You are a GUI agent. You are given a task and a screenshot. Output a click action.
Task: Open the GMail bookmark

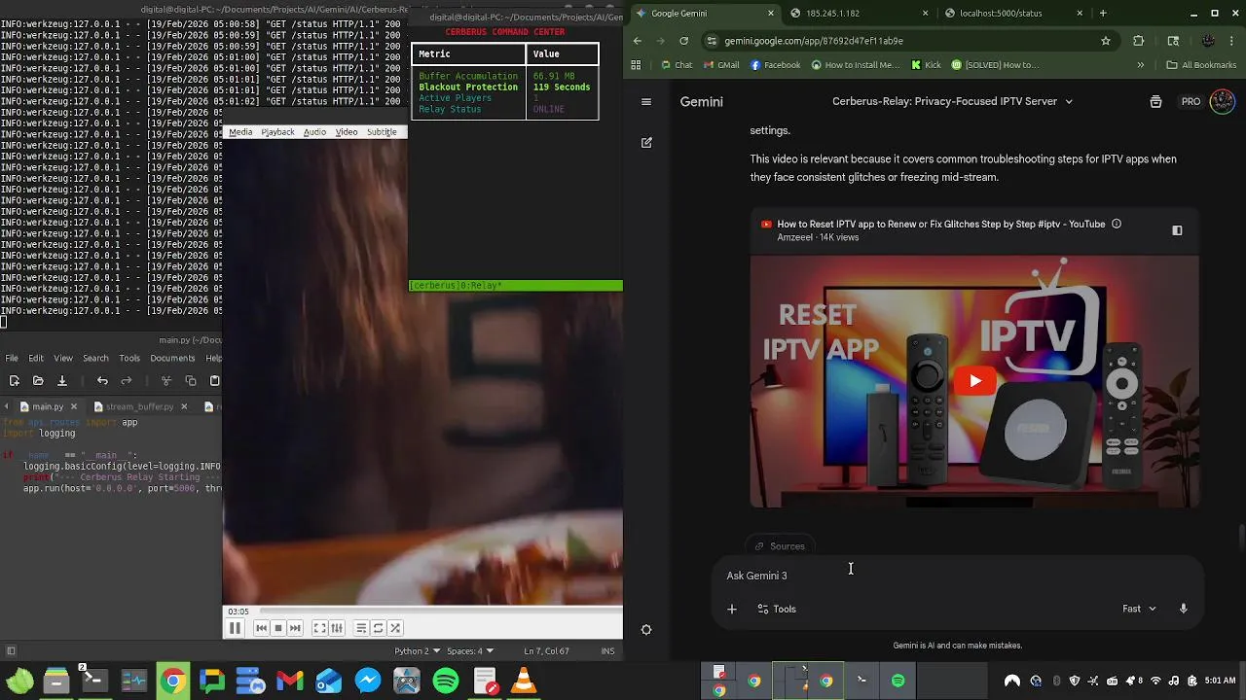coord(720,65)
